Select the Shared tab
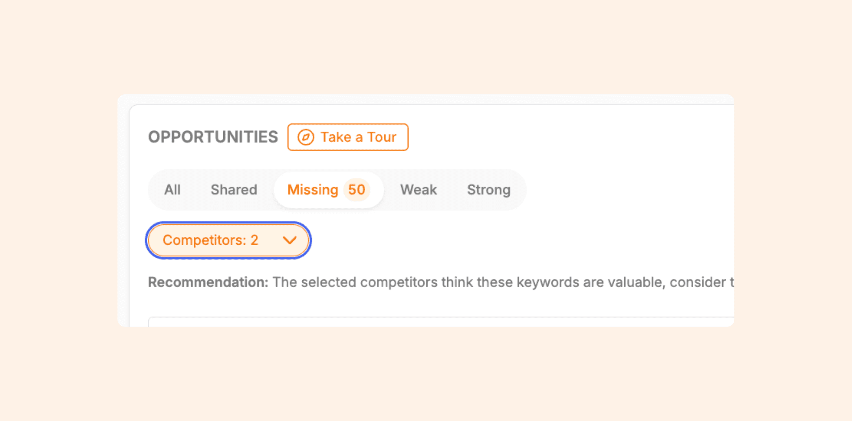The image size is (852, 422). coord(234,190)
